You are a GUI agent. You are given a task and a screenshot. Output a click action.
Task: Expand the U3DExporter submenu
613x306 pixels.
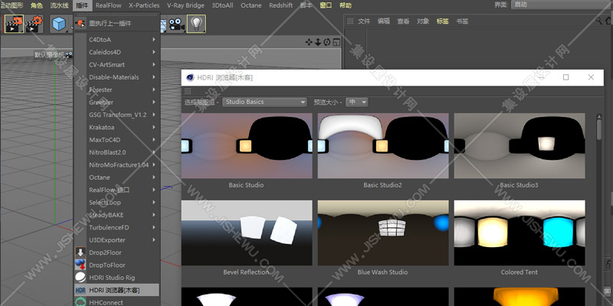coord(116,240)
